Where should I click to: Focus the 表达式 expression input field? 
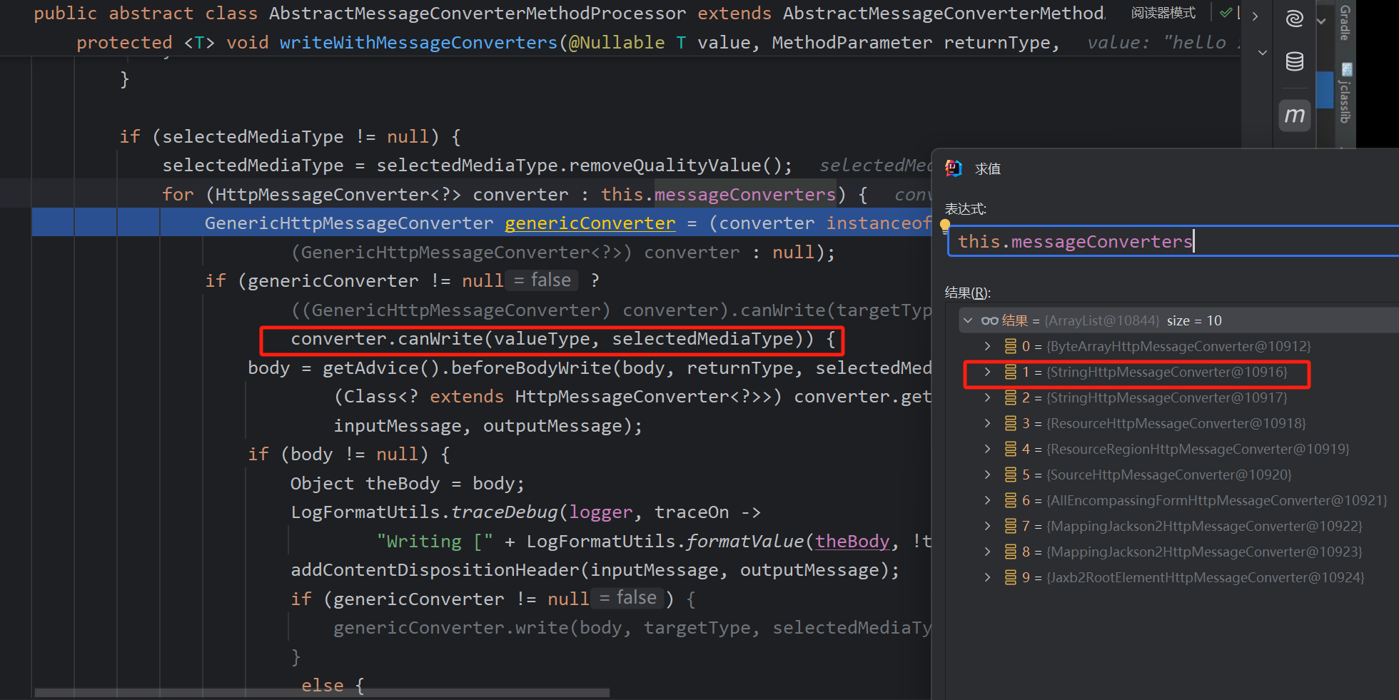tap(1173, 241)
